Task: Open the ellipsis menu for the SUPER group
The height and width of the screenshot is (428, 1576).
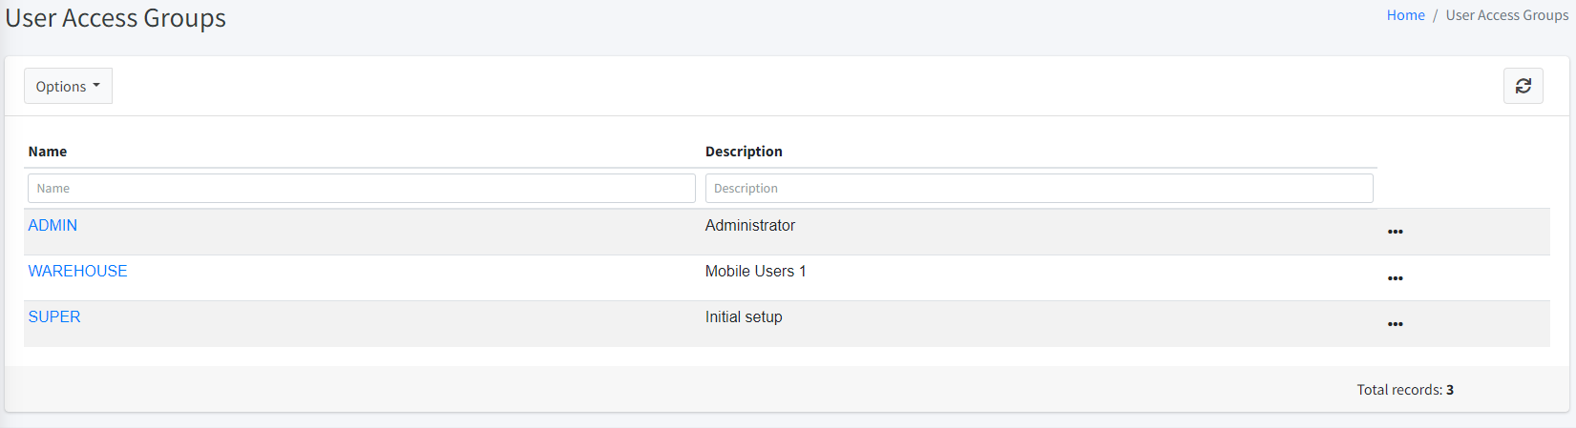Action: [1395, 324]
